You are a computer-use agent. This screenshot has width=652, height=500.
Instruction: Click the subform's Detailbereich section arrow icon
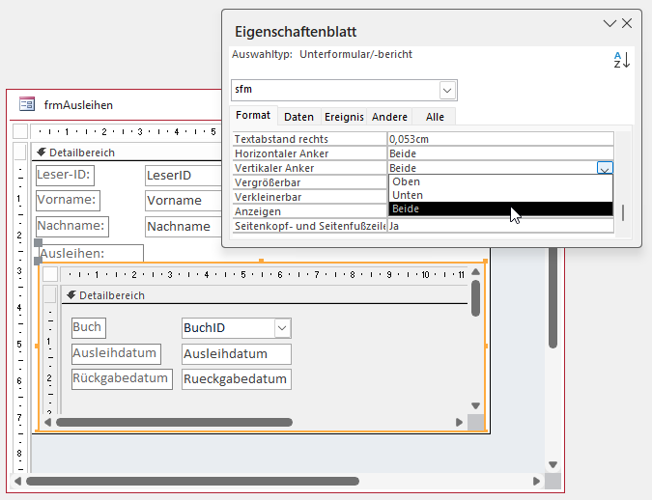click(71, 294)
